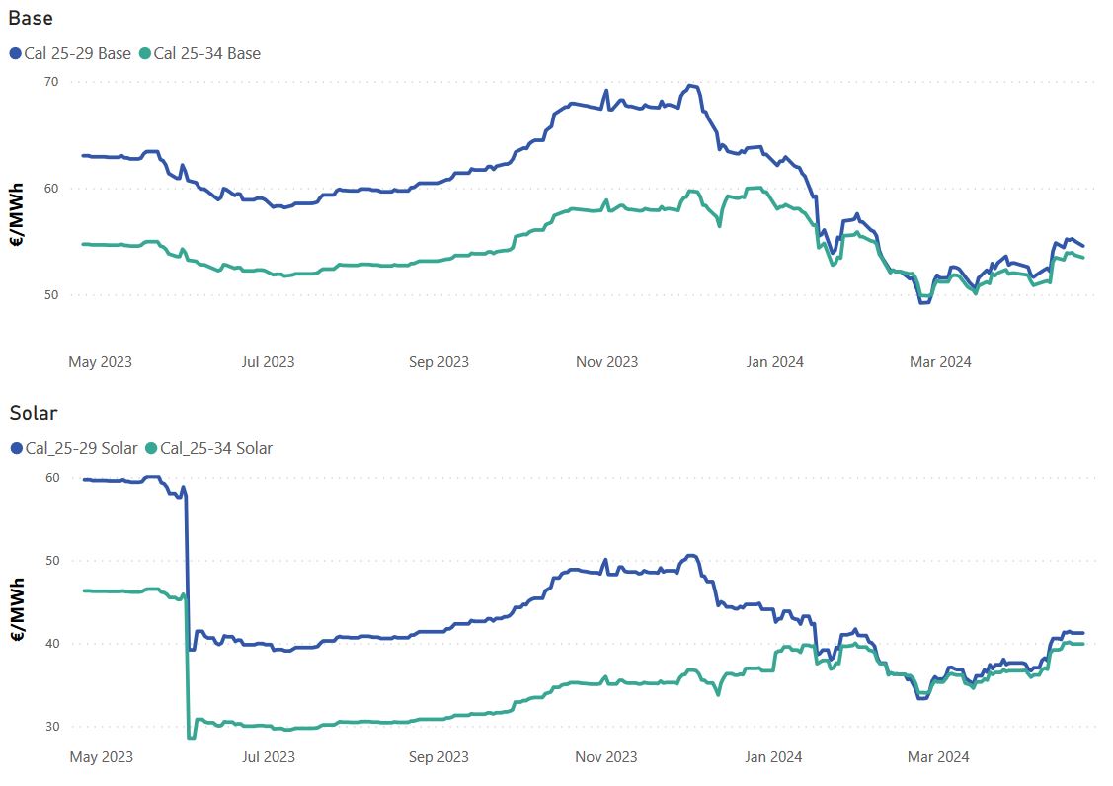Toggle the Cal_25-29 Solar legend label

[82, 449]
